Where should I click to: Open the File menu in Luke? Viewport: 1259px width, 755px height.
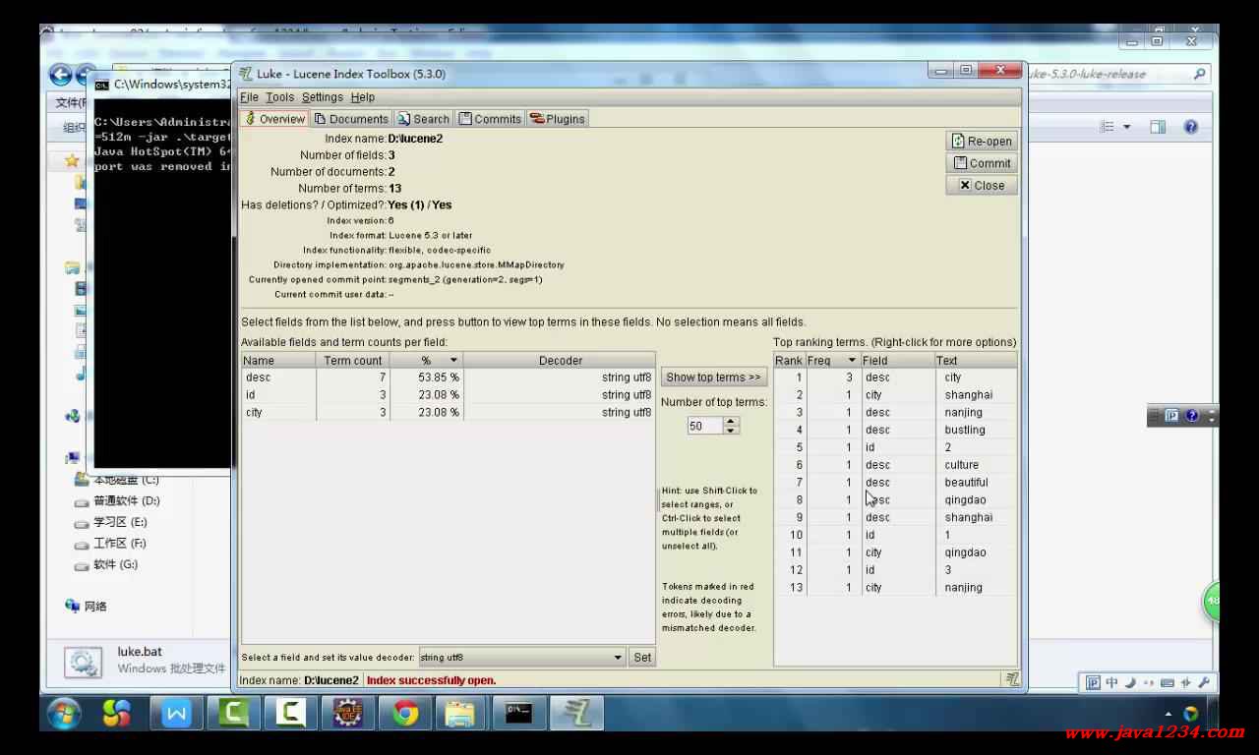tap(249, 97)
